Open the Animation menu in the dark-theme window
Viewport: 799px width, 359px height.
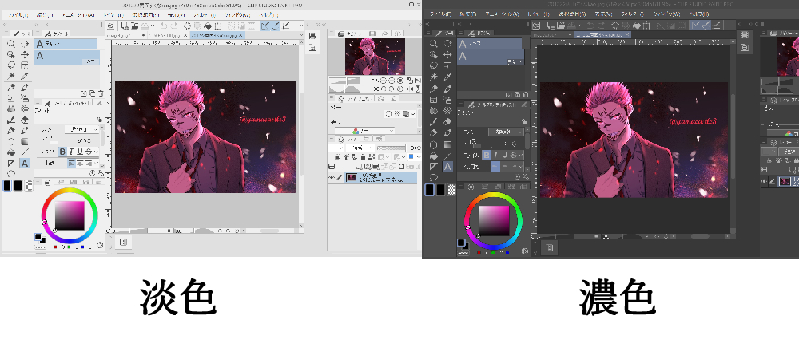(x=502, y=14)
